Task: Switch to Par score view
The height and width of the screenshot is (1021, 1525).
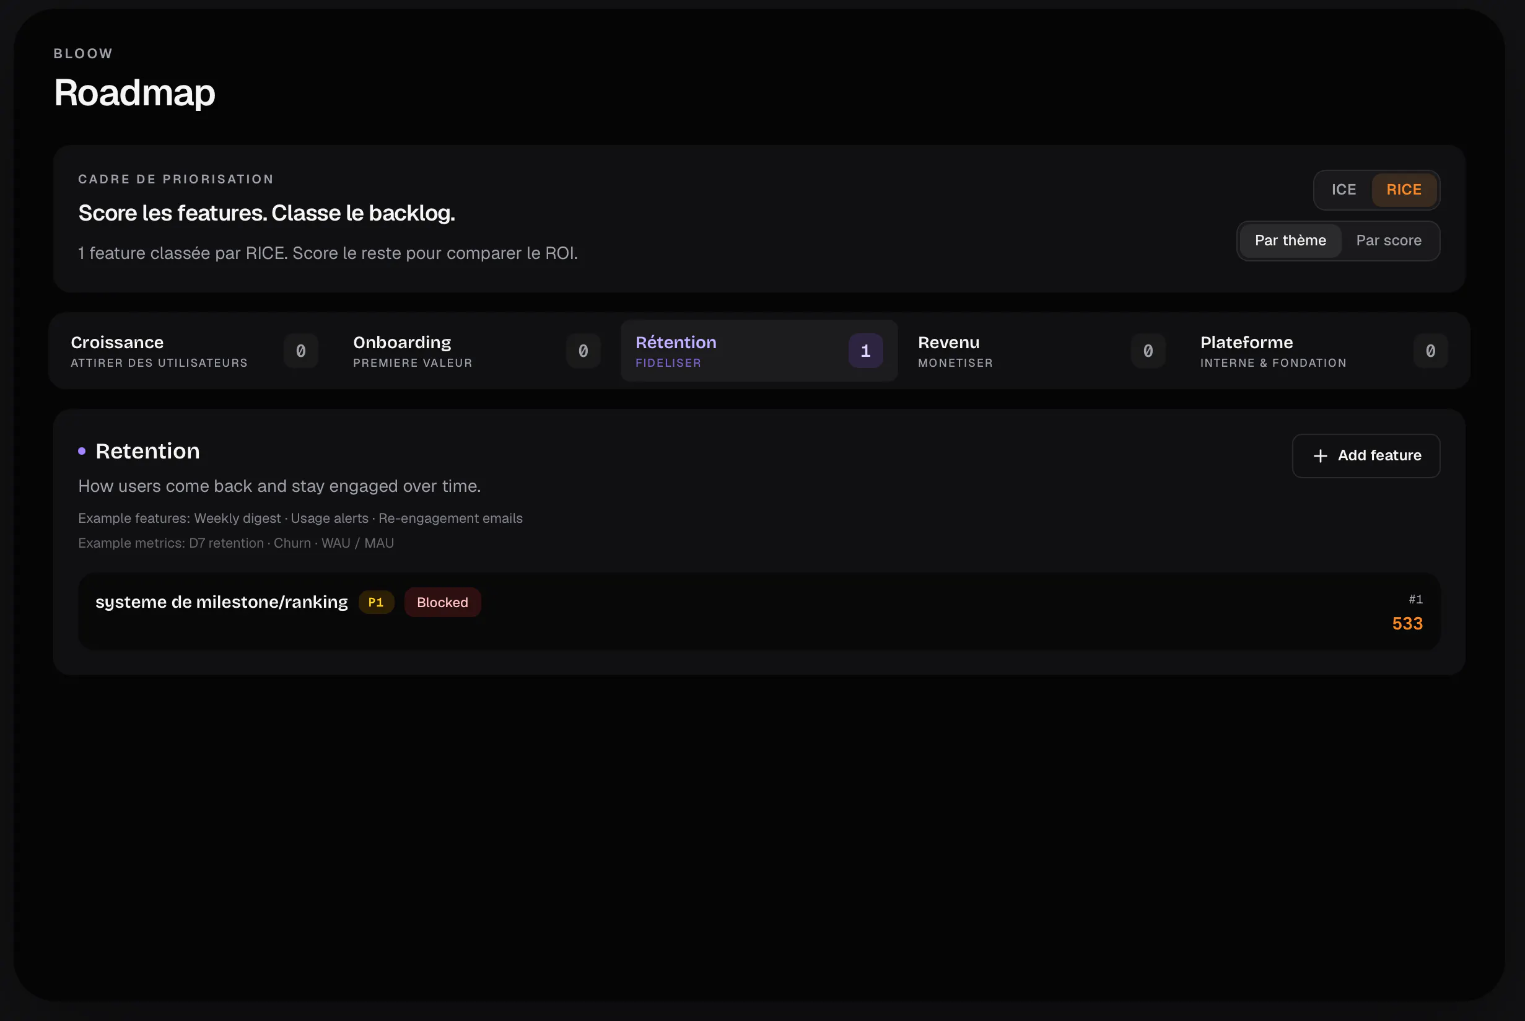Action: [1388, 240]
